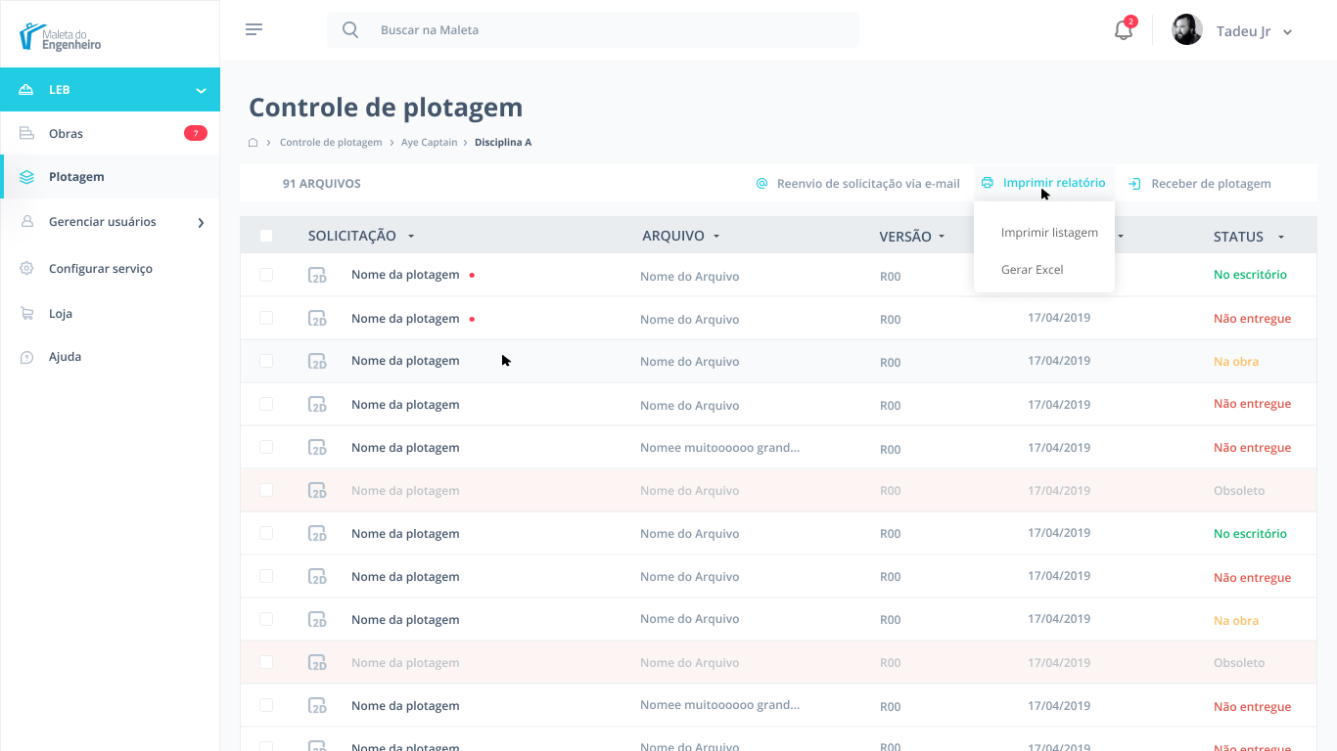
Task: Choose Gerar Excel option
Action: [1032, 270]
